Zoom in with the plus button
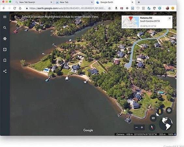The width and height of the screenshot is (184, 147). pyautogui.click(x=142, y=127)
